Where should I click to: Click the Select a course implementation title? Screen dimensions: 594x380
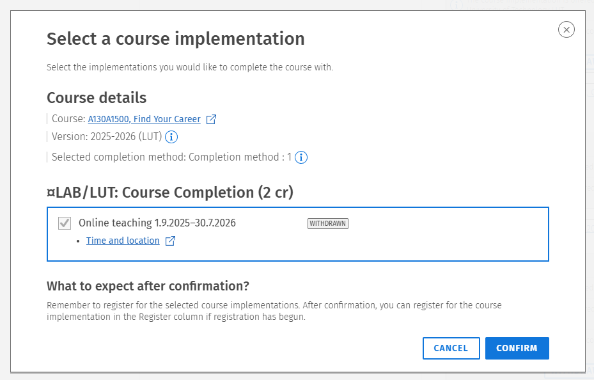(x=175, y=38)
